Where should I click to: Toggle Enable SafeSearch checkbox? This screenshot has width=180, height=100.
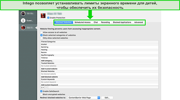tap(41, 91)
